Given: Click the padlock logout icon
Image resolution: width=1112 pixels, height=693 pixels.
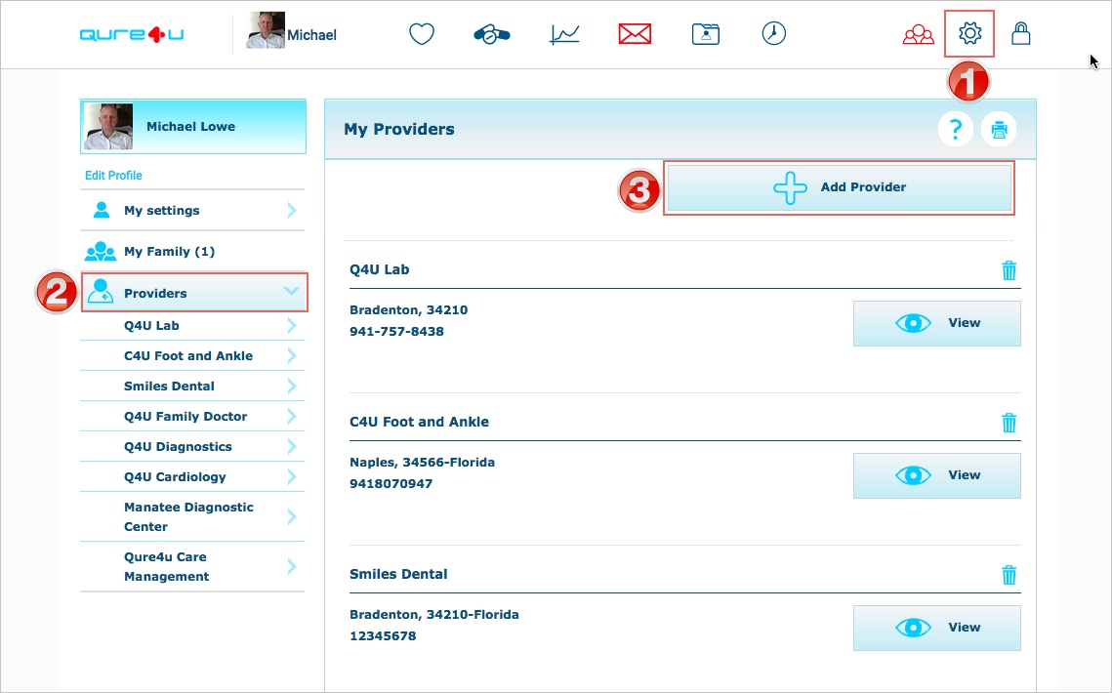Looking at the screenshot, I should tap(1020, 33).
